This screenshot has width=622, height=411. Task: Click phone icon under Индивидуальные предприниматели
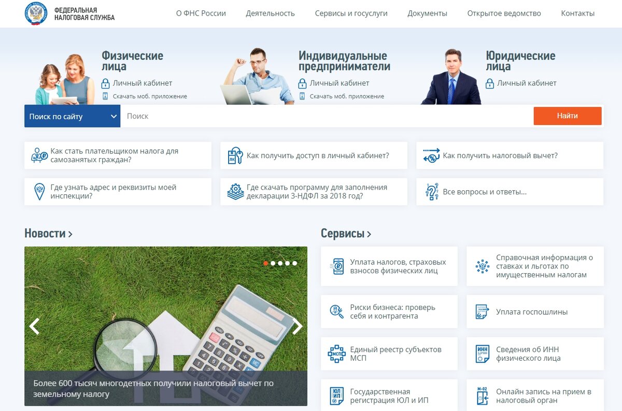point(302,96)
